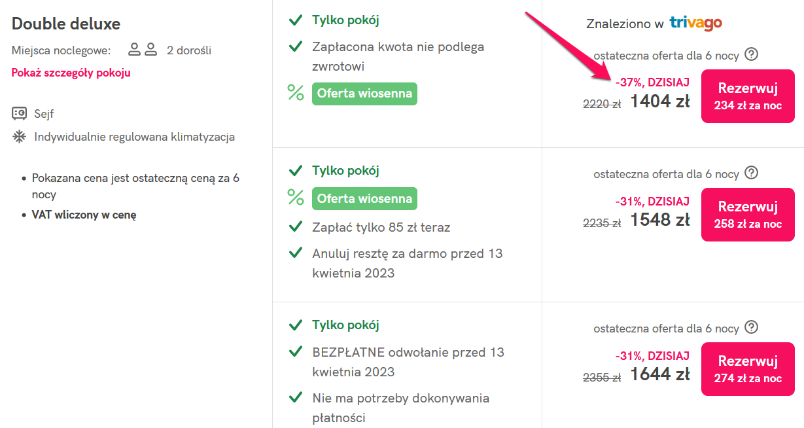
Task: Click the 'Oferta wiosenna' tag in the second offer
Action: [x=364, y=198]
